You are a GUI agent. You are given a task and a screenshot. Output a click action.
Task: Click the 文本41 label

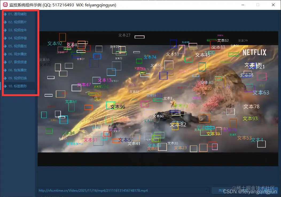(x=134, y=143)
